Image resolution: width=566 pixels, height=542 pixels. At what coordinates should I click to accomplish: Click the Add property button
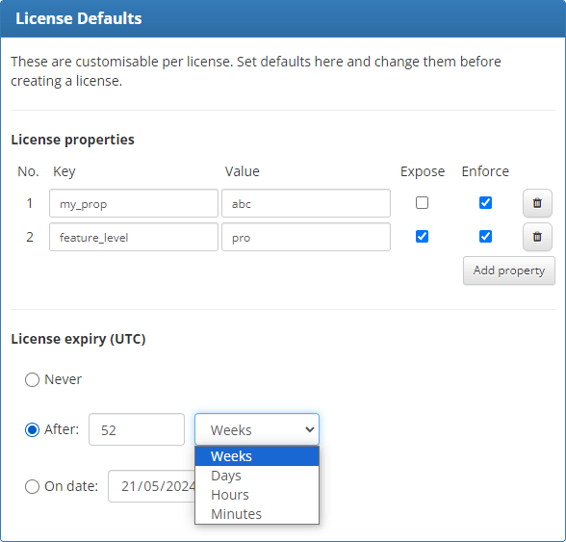click(x=509, y=271)
